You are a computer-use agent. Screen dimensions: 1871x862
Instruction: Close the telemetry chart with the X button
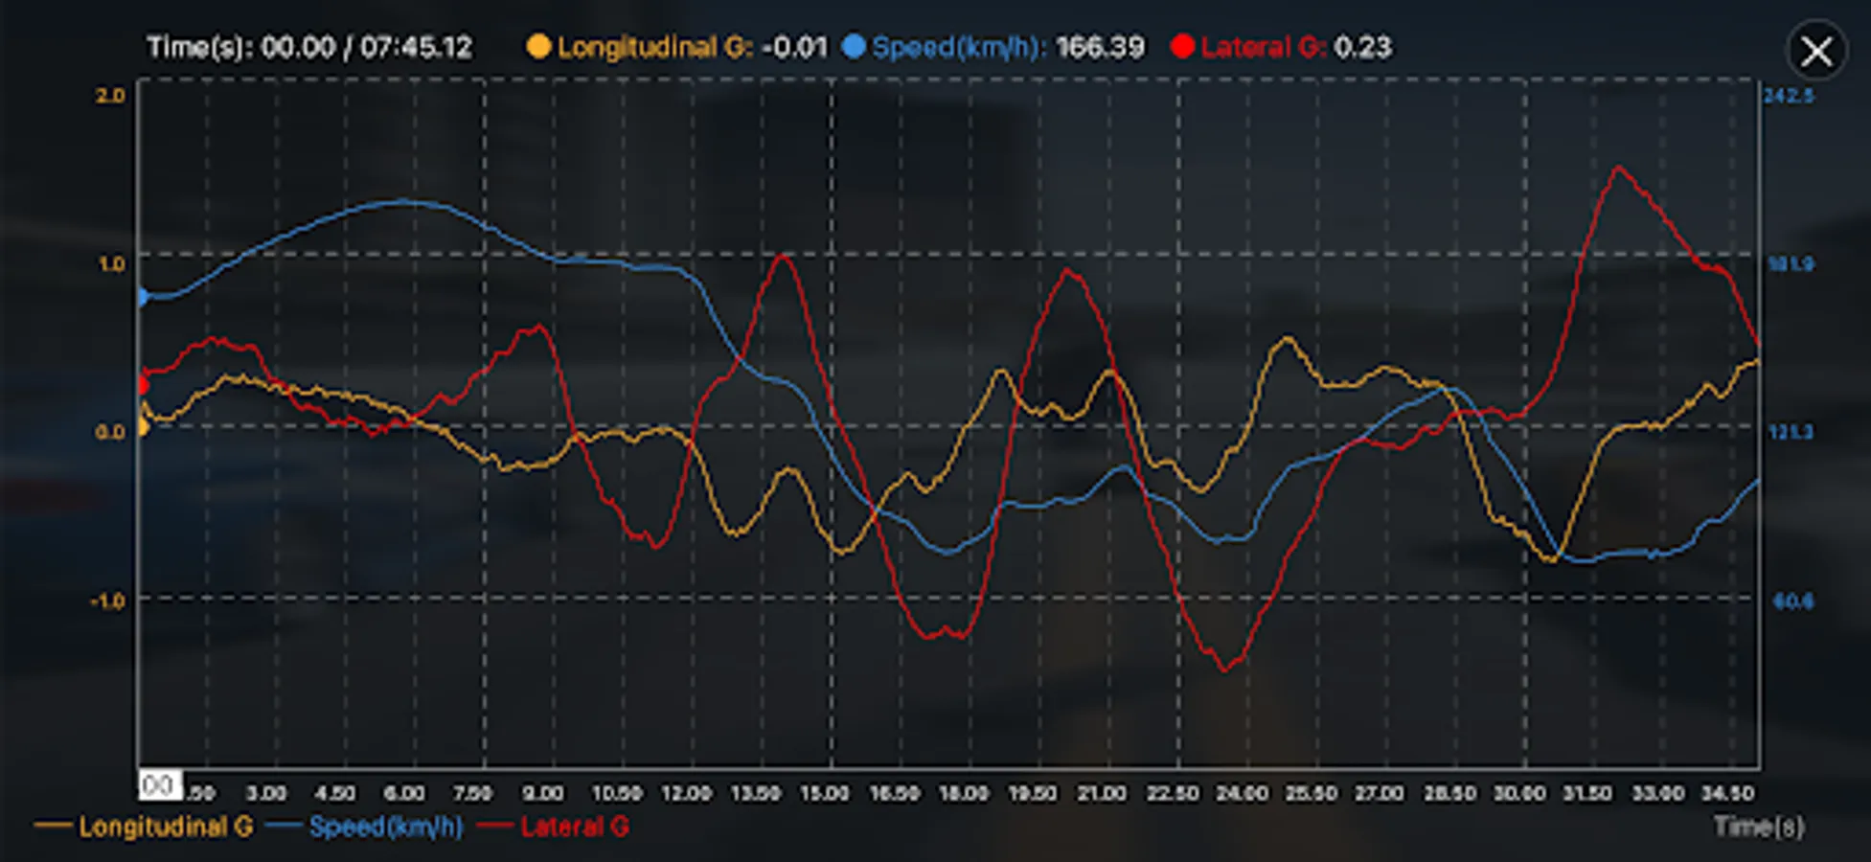pyautogui.click(x=1815, y=51)
